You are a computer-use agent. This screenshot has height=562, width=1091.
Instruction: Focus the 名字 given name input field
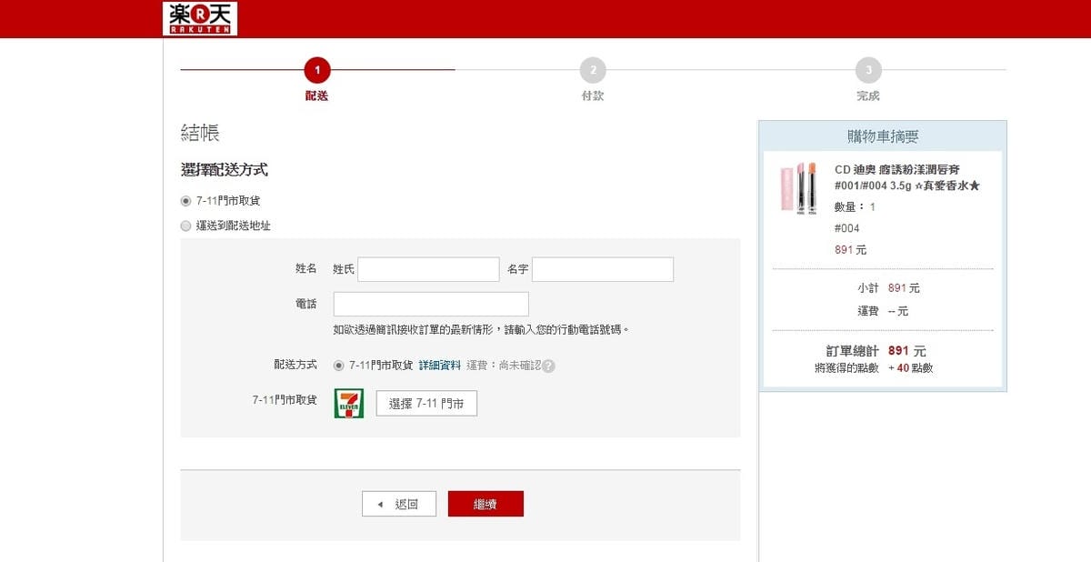point(602,269)
